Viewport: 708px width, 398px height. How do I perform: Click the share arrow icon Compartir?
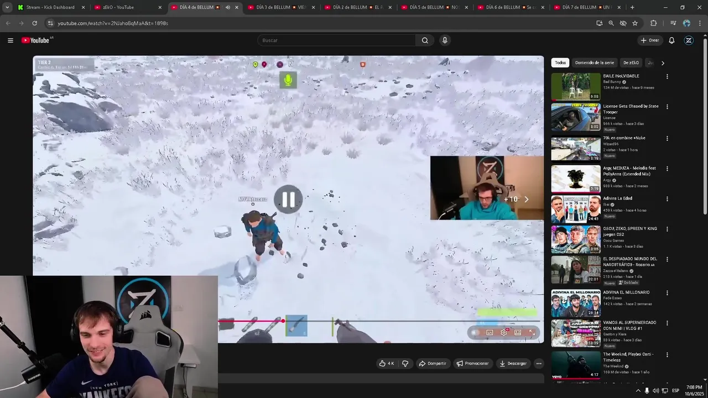pyautogui.click(x=422, y=363)
